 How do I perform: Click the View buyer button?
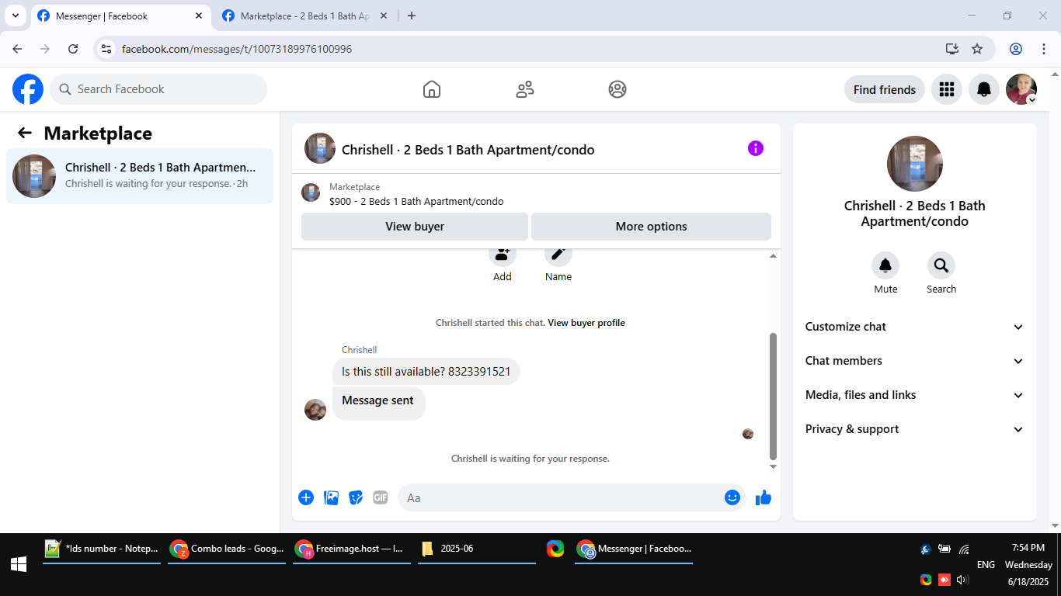[x=415, y=227]
